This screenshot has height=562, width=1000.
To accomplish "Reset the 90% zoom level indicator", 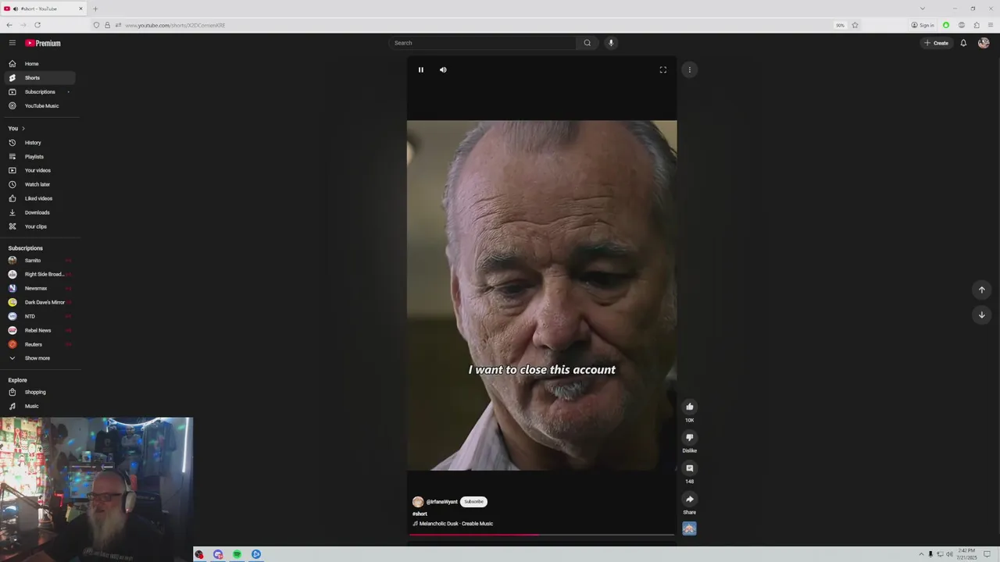I will 840,25.
